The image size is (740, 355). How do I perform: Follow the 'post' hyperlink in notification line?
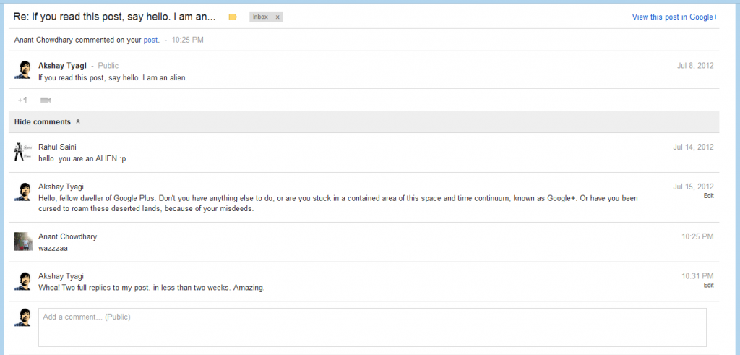[151, 40]
